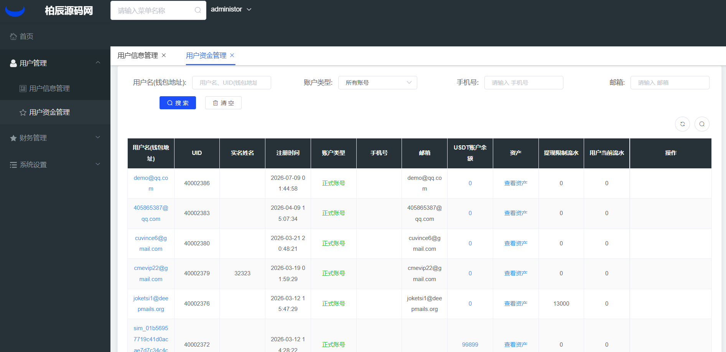Click the 清空 button
This screenshot has width=726, height=352.
[x=223, y=103]
